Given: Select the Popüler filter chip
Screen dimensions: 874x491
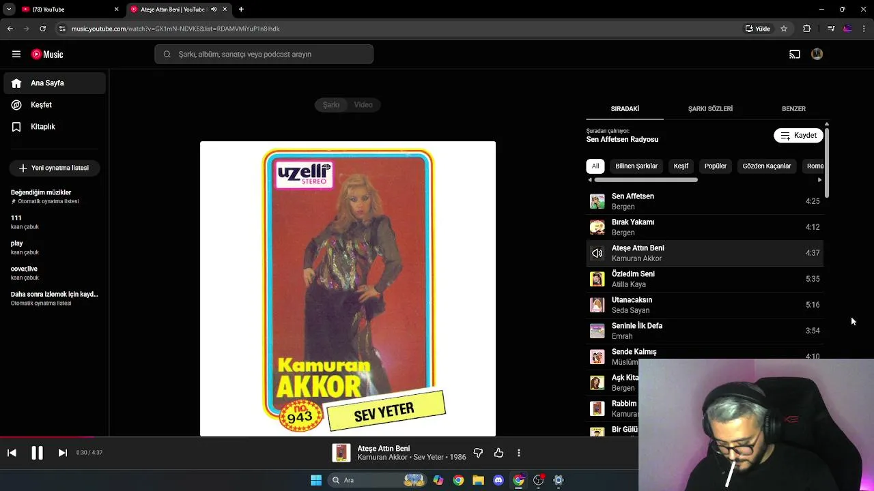Looking at the screenshot, I should (x=716, y=166).
